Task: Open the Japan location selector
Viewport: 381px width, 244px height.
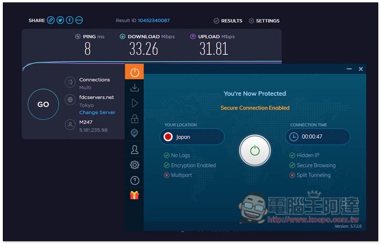Action: (192, 137)
